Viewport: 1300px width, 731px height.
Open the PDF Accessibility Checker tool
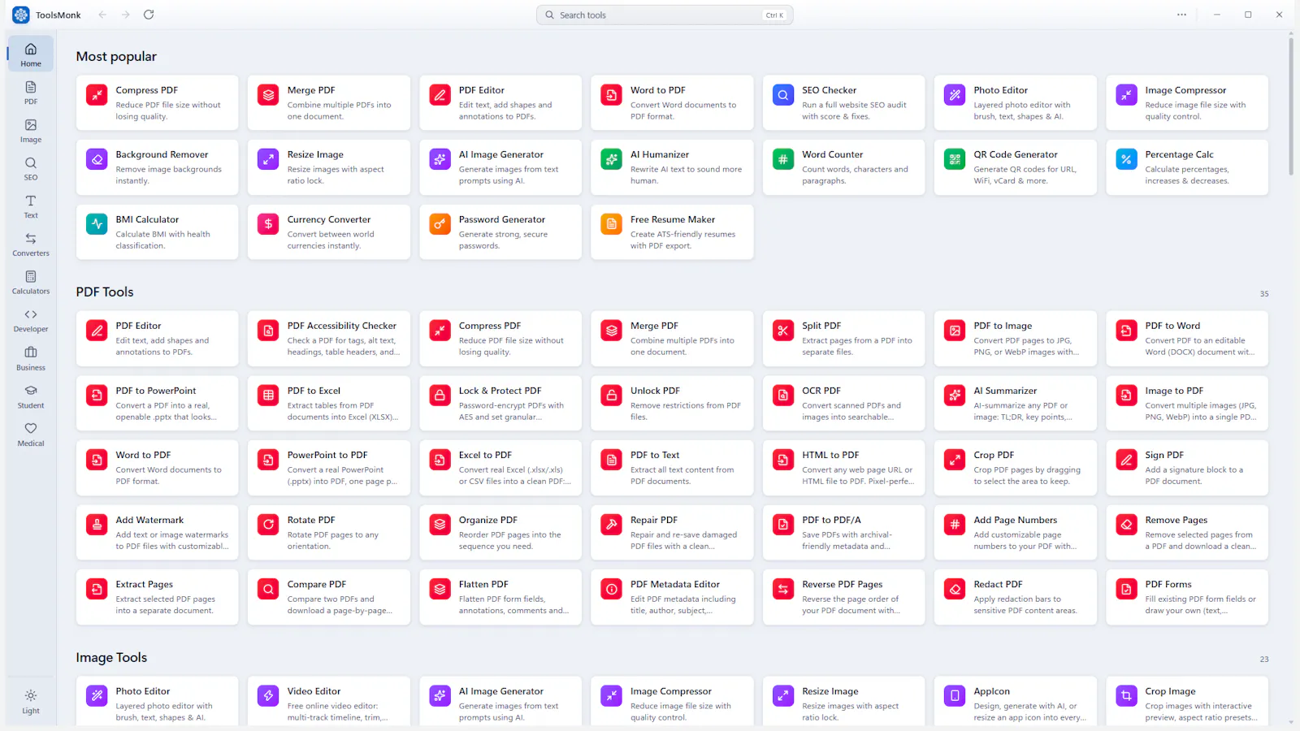pos(329,338)
